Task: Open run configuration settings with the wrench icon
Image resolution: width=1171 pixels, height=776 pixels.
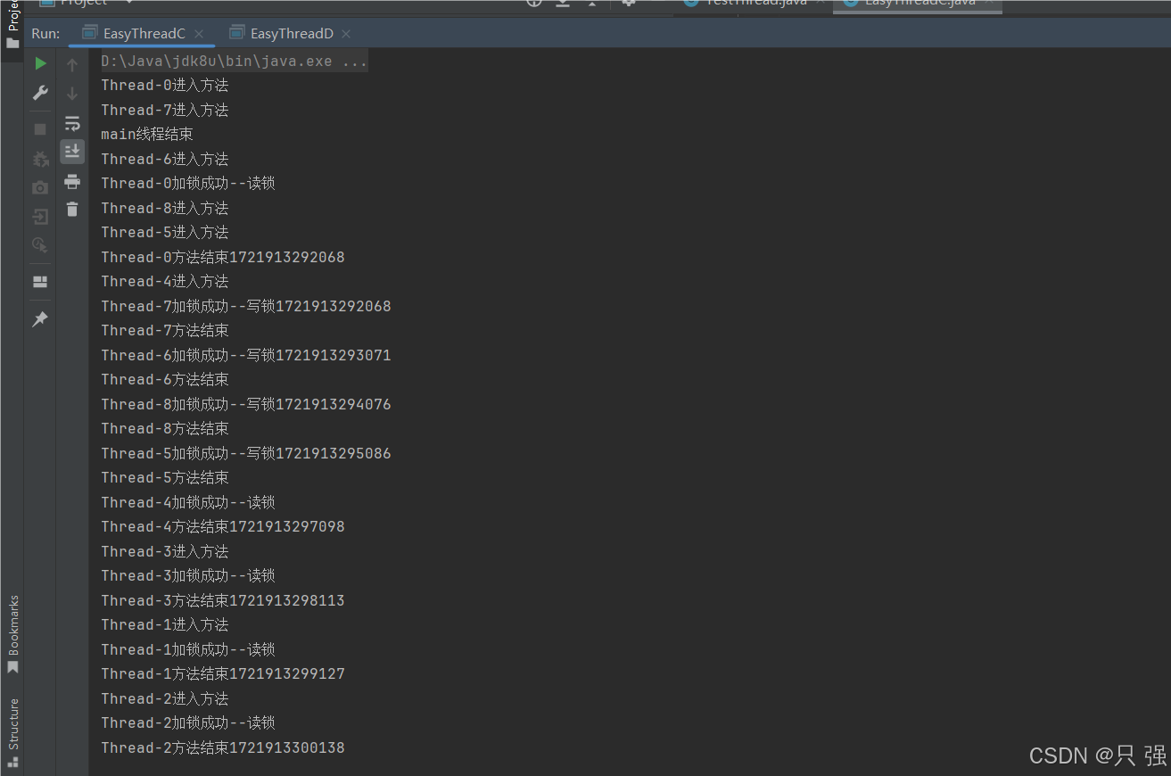Action: click(x=39, y=93)
